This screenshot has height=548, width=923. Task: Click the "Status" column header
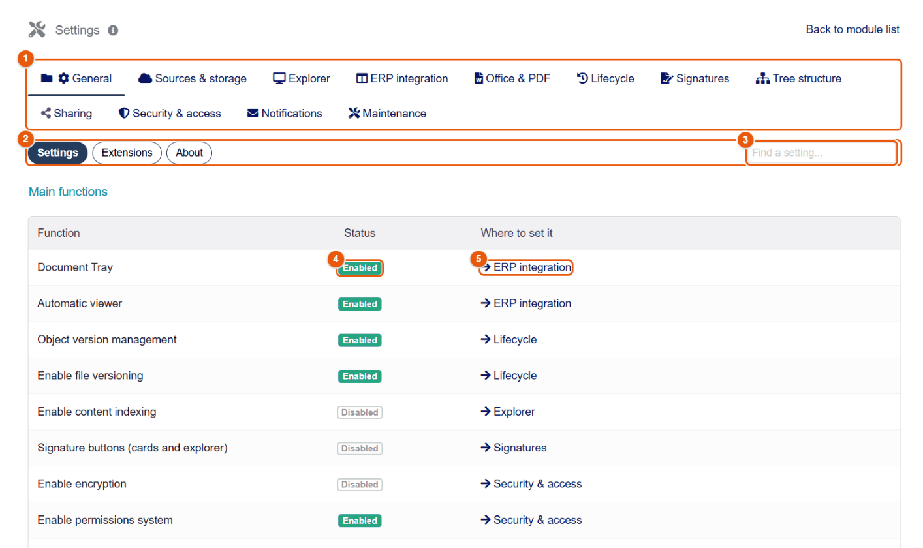point(360,233)
